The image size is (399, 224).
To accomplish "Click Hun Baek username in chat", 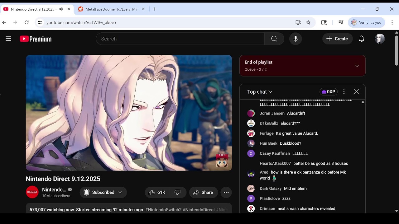I will pos(268,143).
